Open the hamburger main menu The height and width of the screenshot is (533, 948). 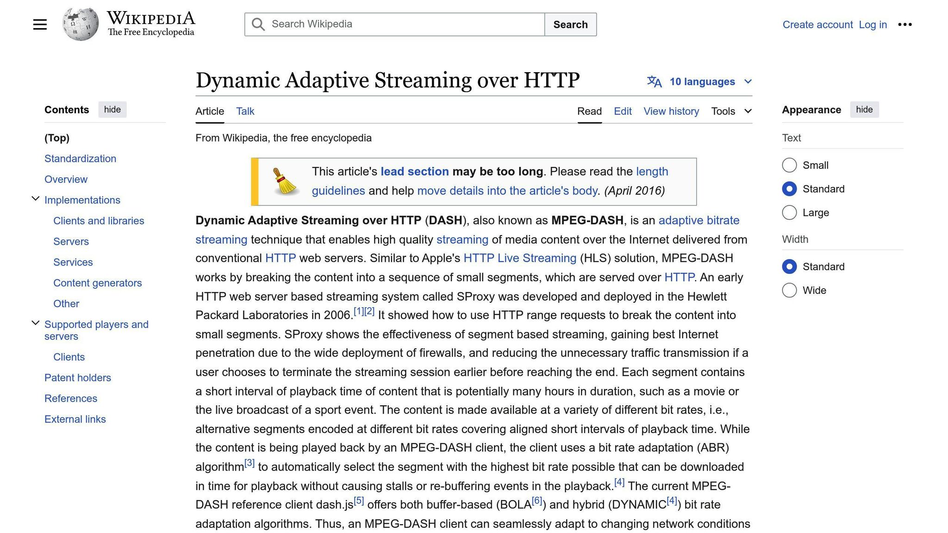40,25
